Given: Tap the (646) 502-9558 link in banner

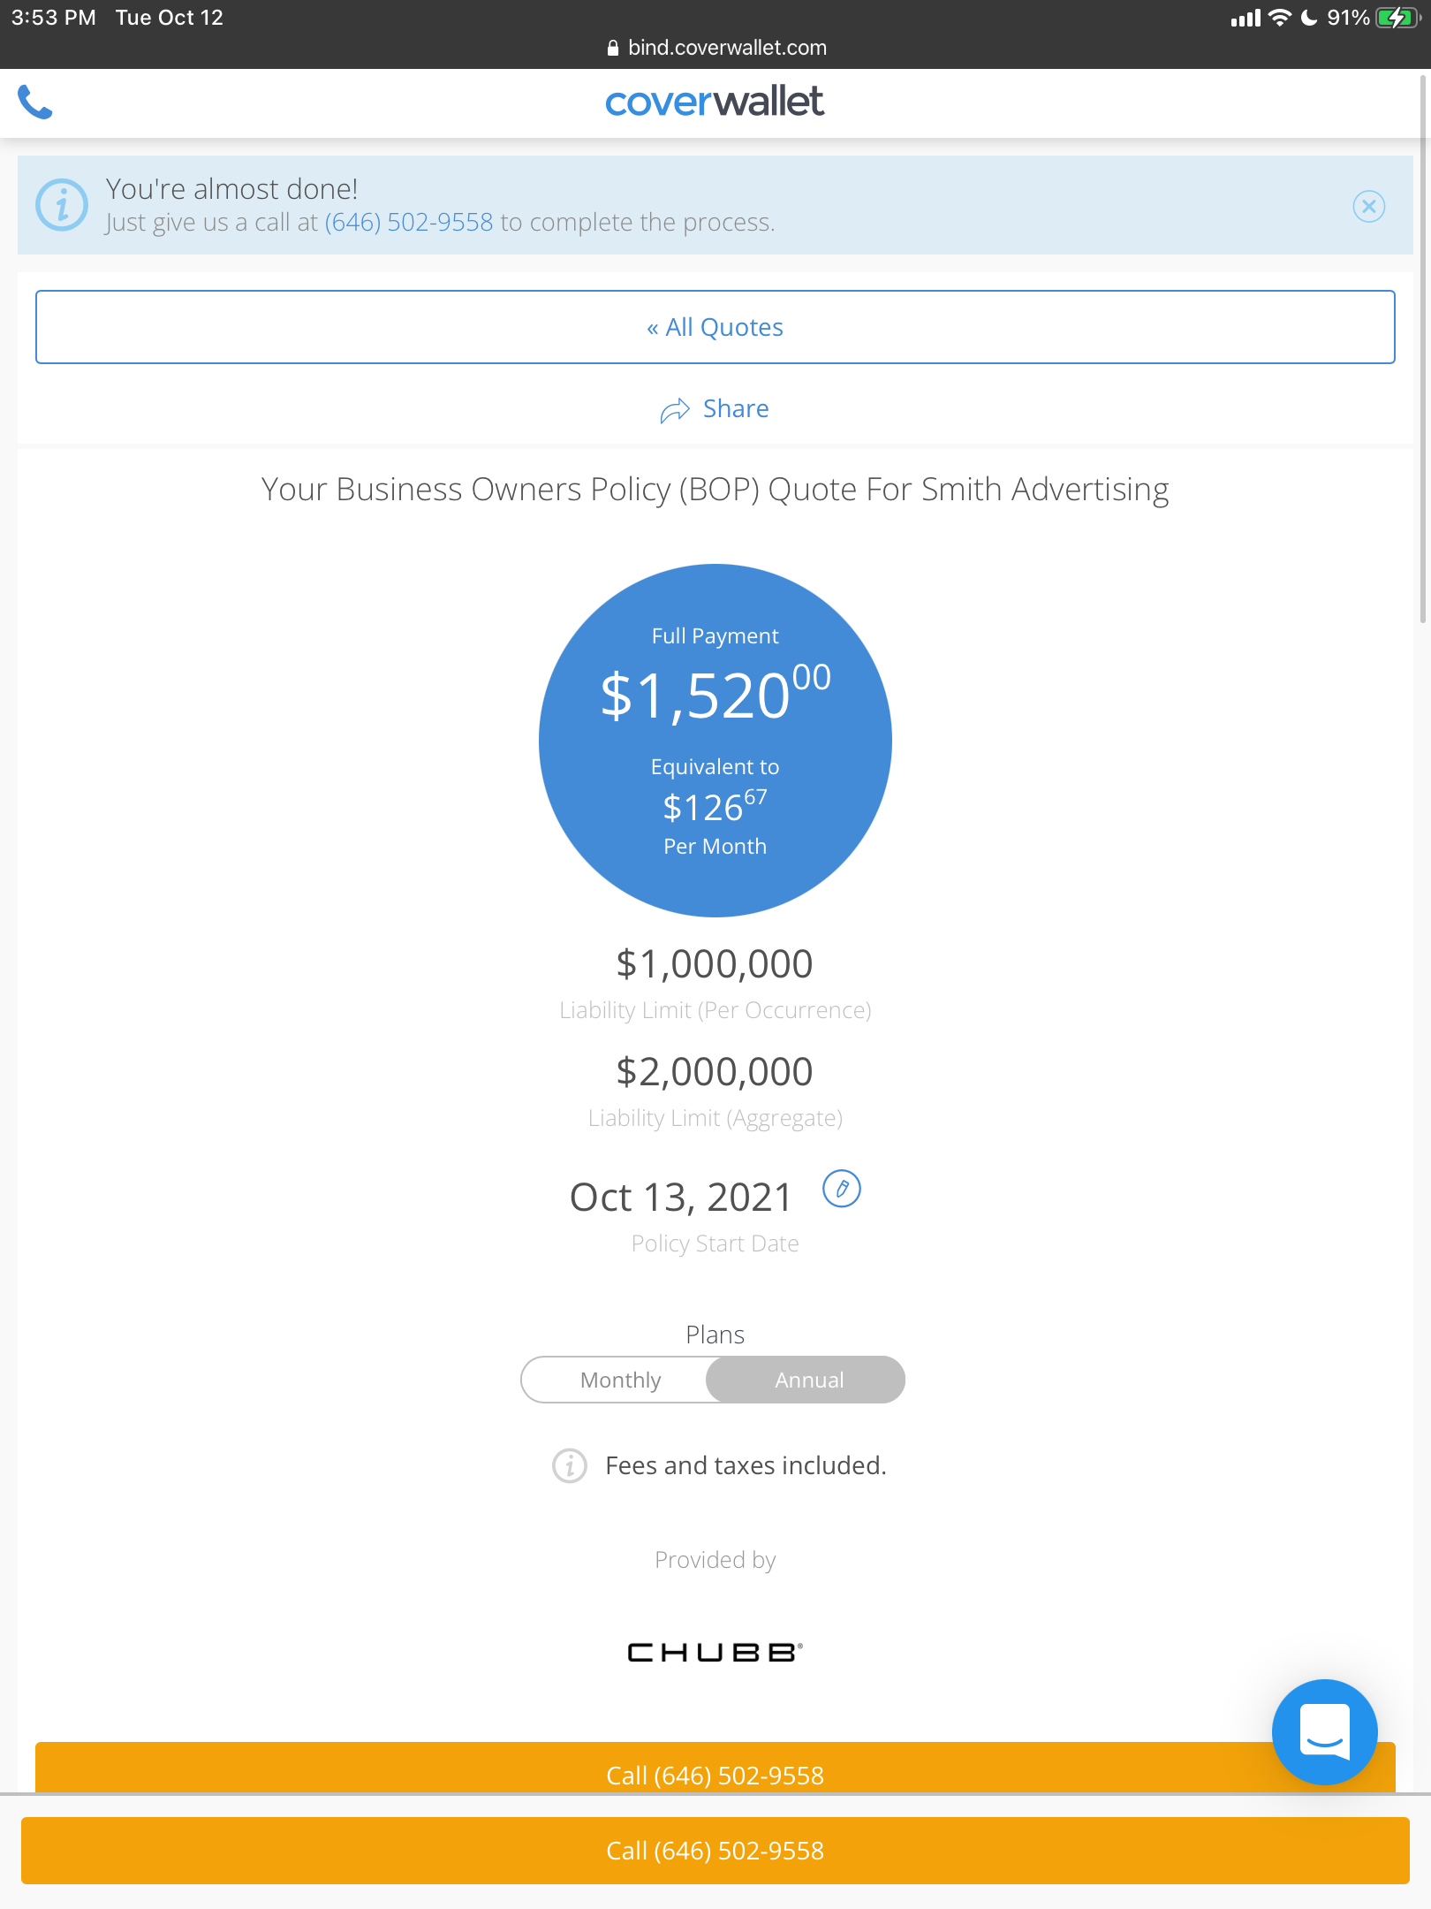Looking at the screenshot, I should [x=409, y=222].
